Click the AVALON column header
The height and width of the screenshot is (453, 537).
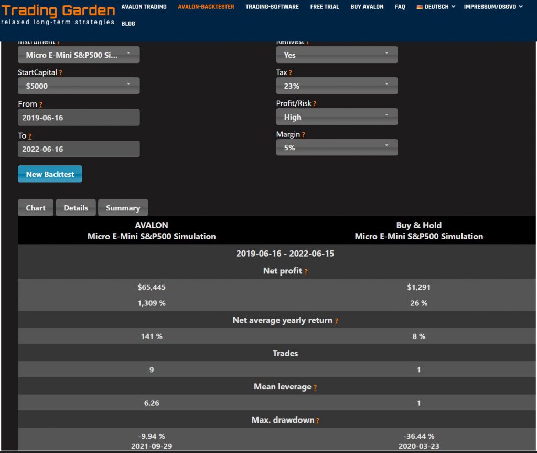pos(152,231)
